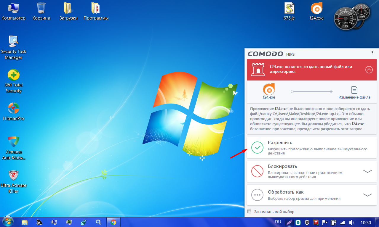Check Запомнить мой выбор checkbox
379x227 pixels.
point(250,212)
